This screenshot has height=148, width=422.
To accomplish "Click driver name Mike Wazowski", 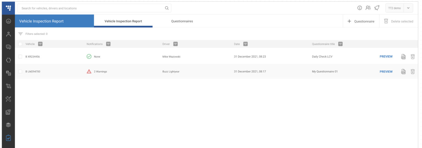I will point(171,57).
